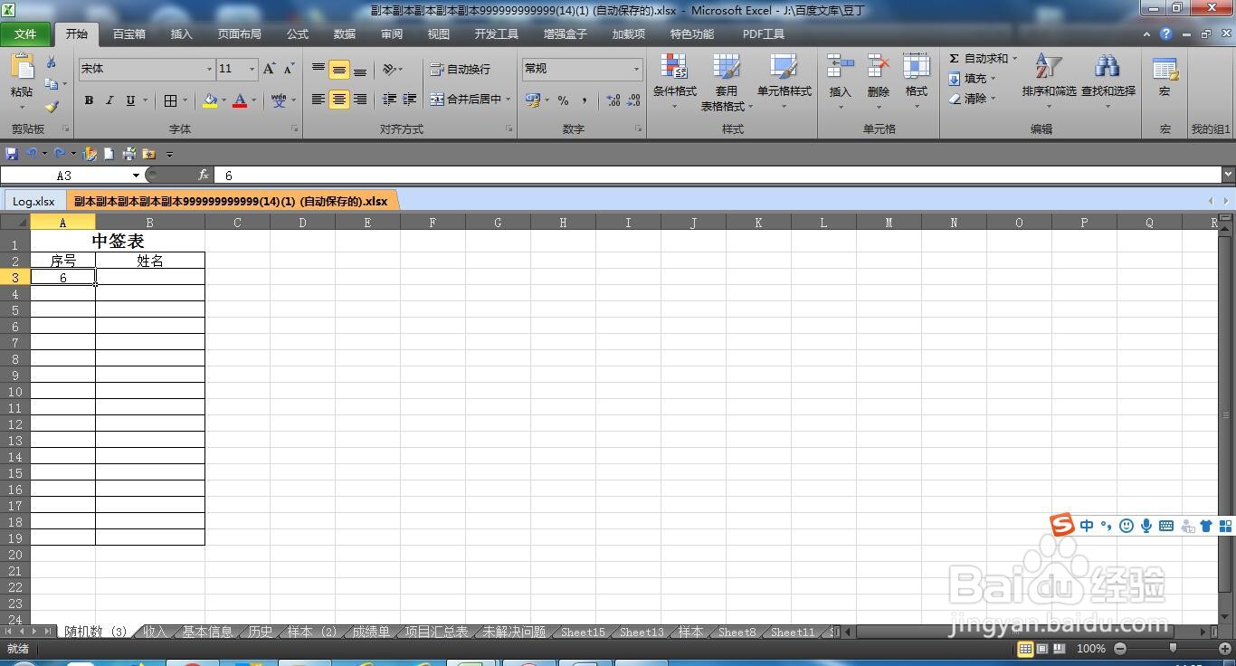Image resolution: width=1236 pixels, height=666 pixels.
Task: Toggle underline formatting
Action: coord(130,100)
